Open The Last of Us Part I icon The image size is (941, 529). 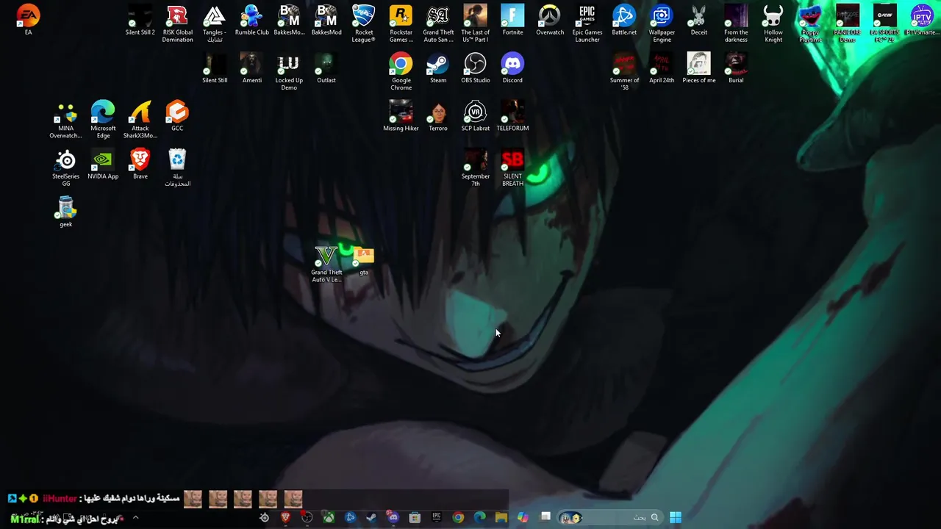click(x=475, y=24)
